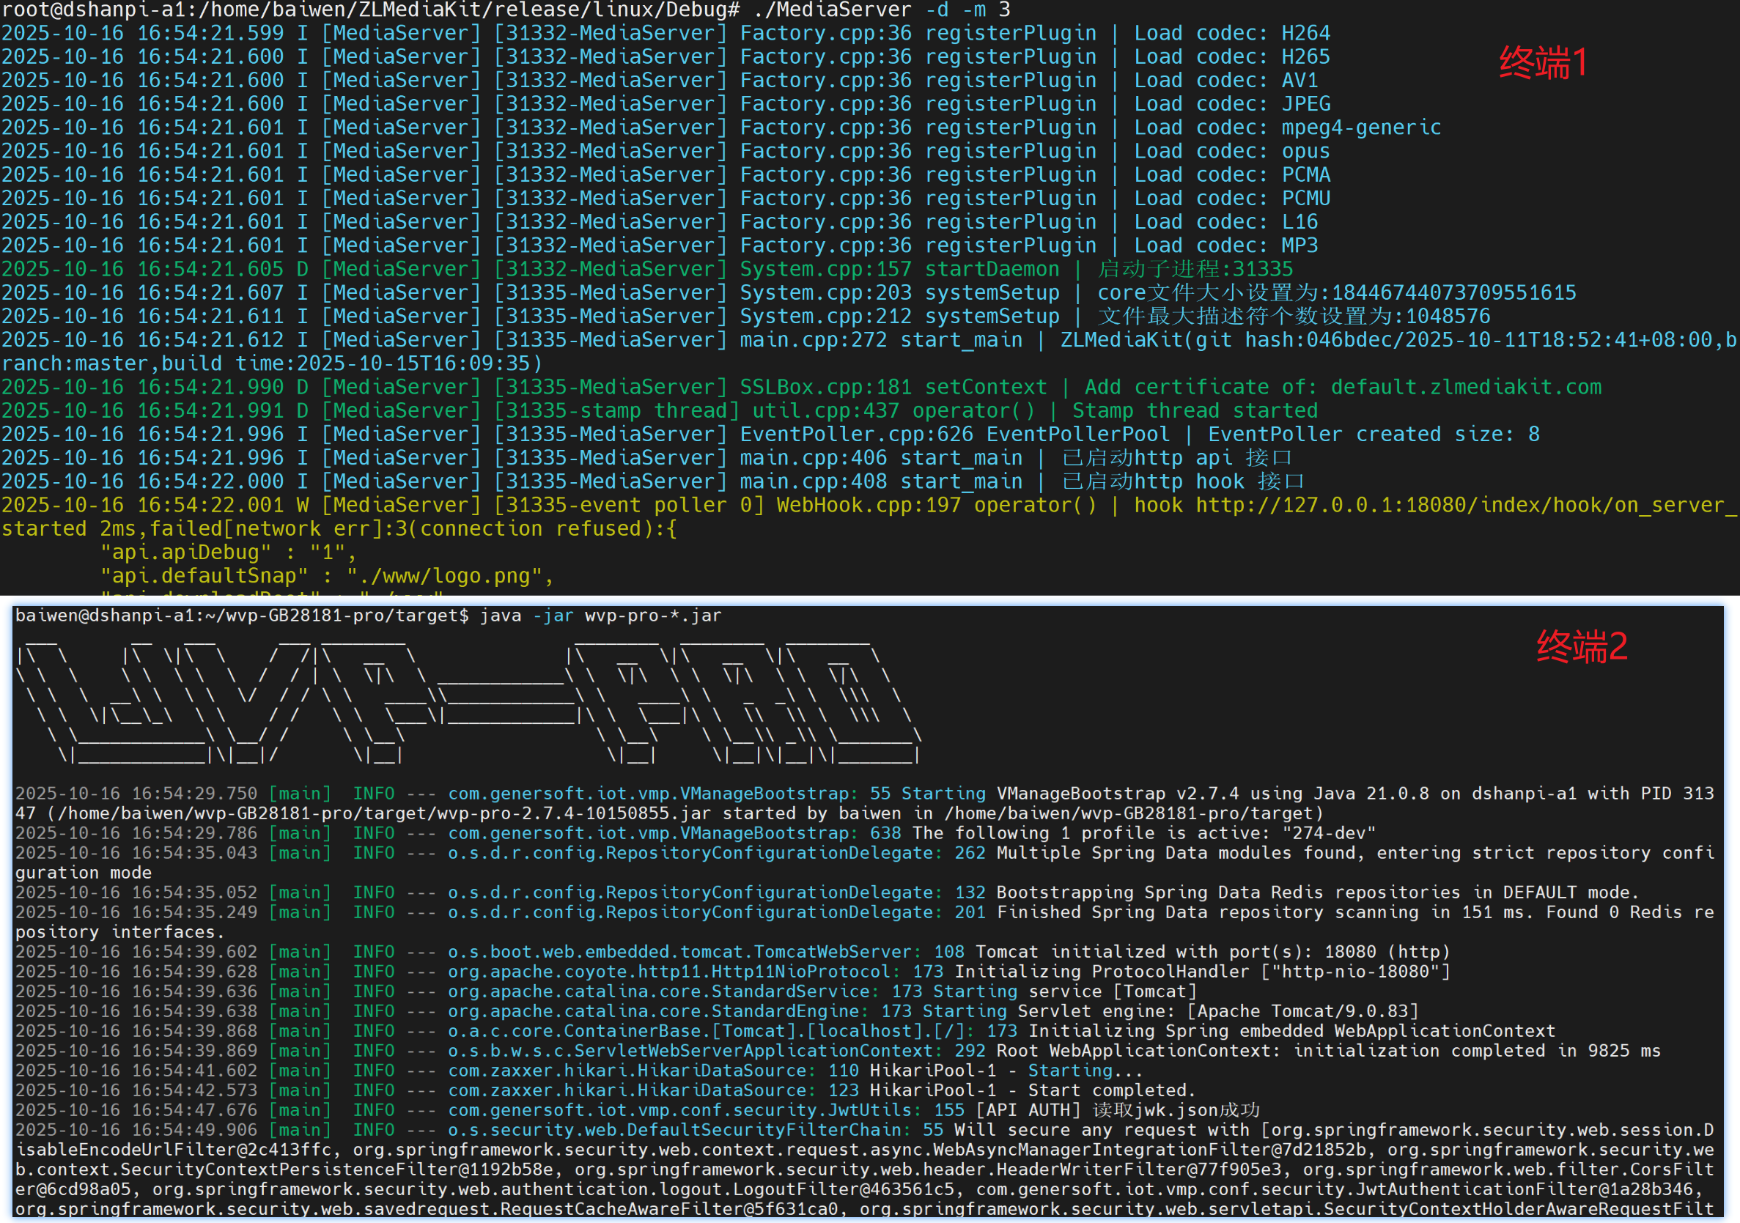
Task: Click the Load codec: H265 line
Action: pos(1231,57)
